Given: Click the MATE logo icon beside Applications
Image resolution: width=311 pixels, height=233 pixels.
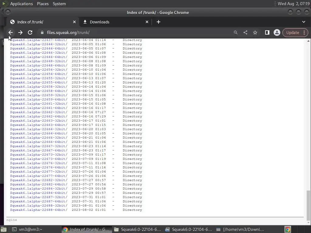Looking at the screenshot, I should point(5,4).
